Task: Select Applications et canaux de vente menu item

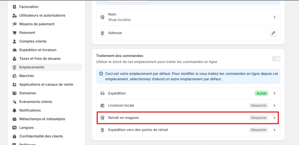Action: tap(46, 84)
